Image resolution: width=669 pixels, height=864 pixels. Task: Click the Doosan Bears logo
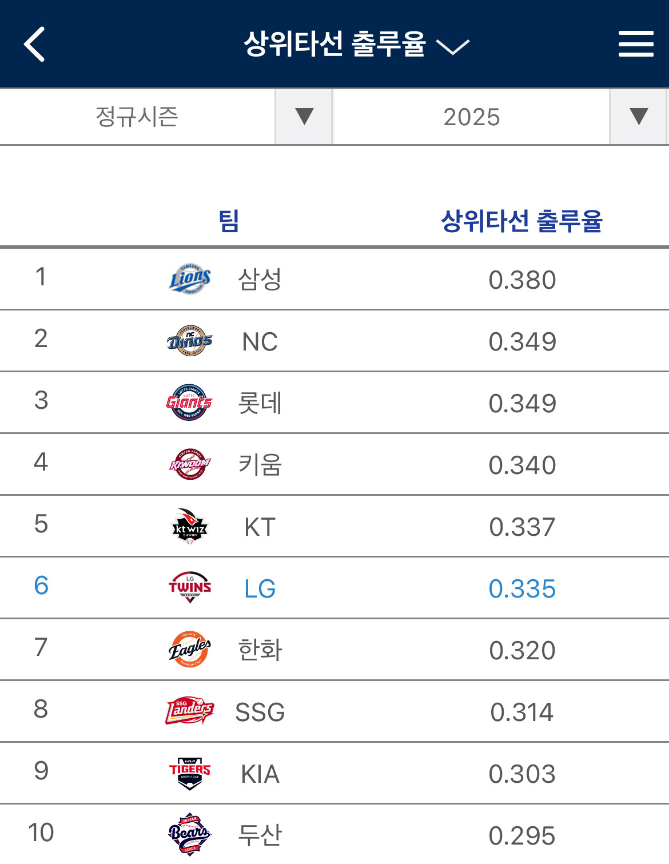pyautogui.click(x=190, y=835)
